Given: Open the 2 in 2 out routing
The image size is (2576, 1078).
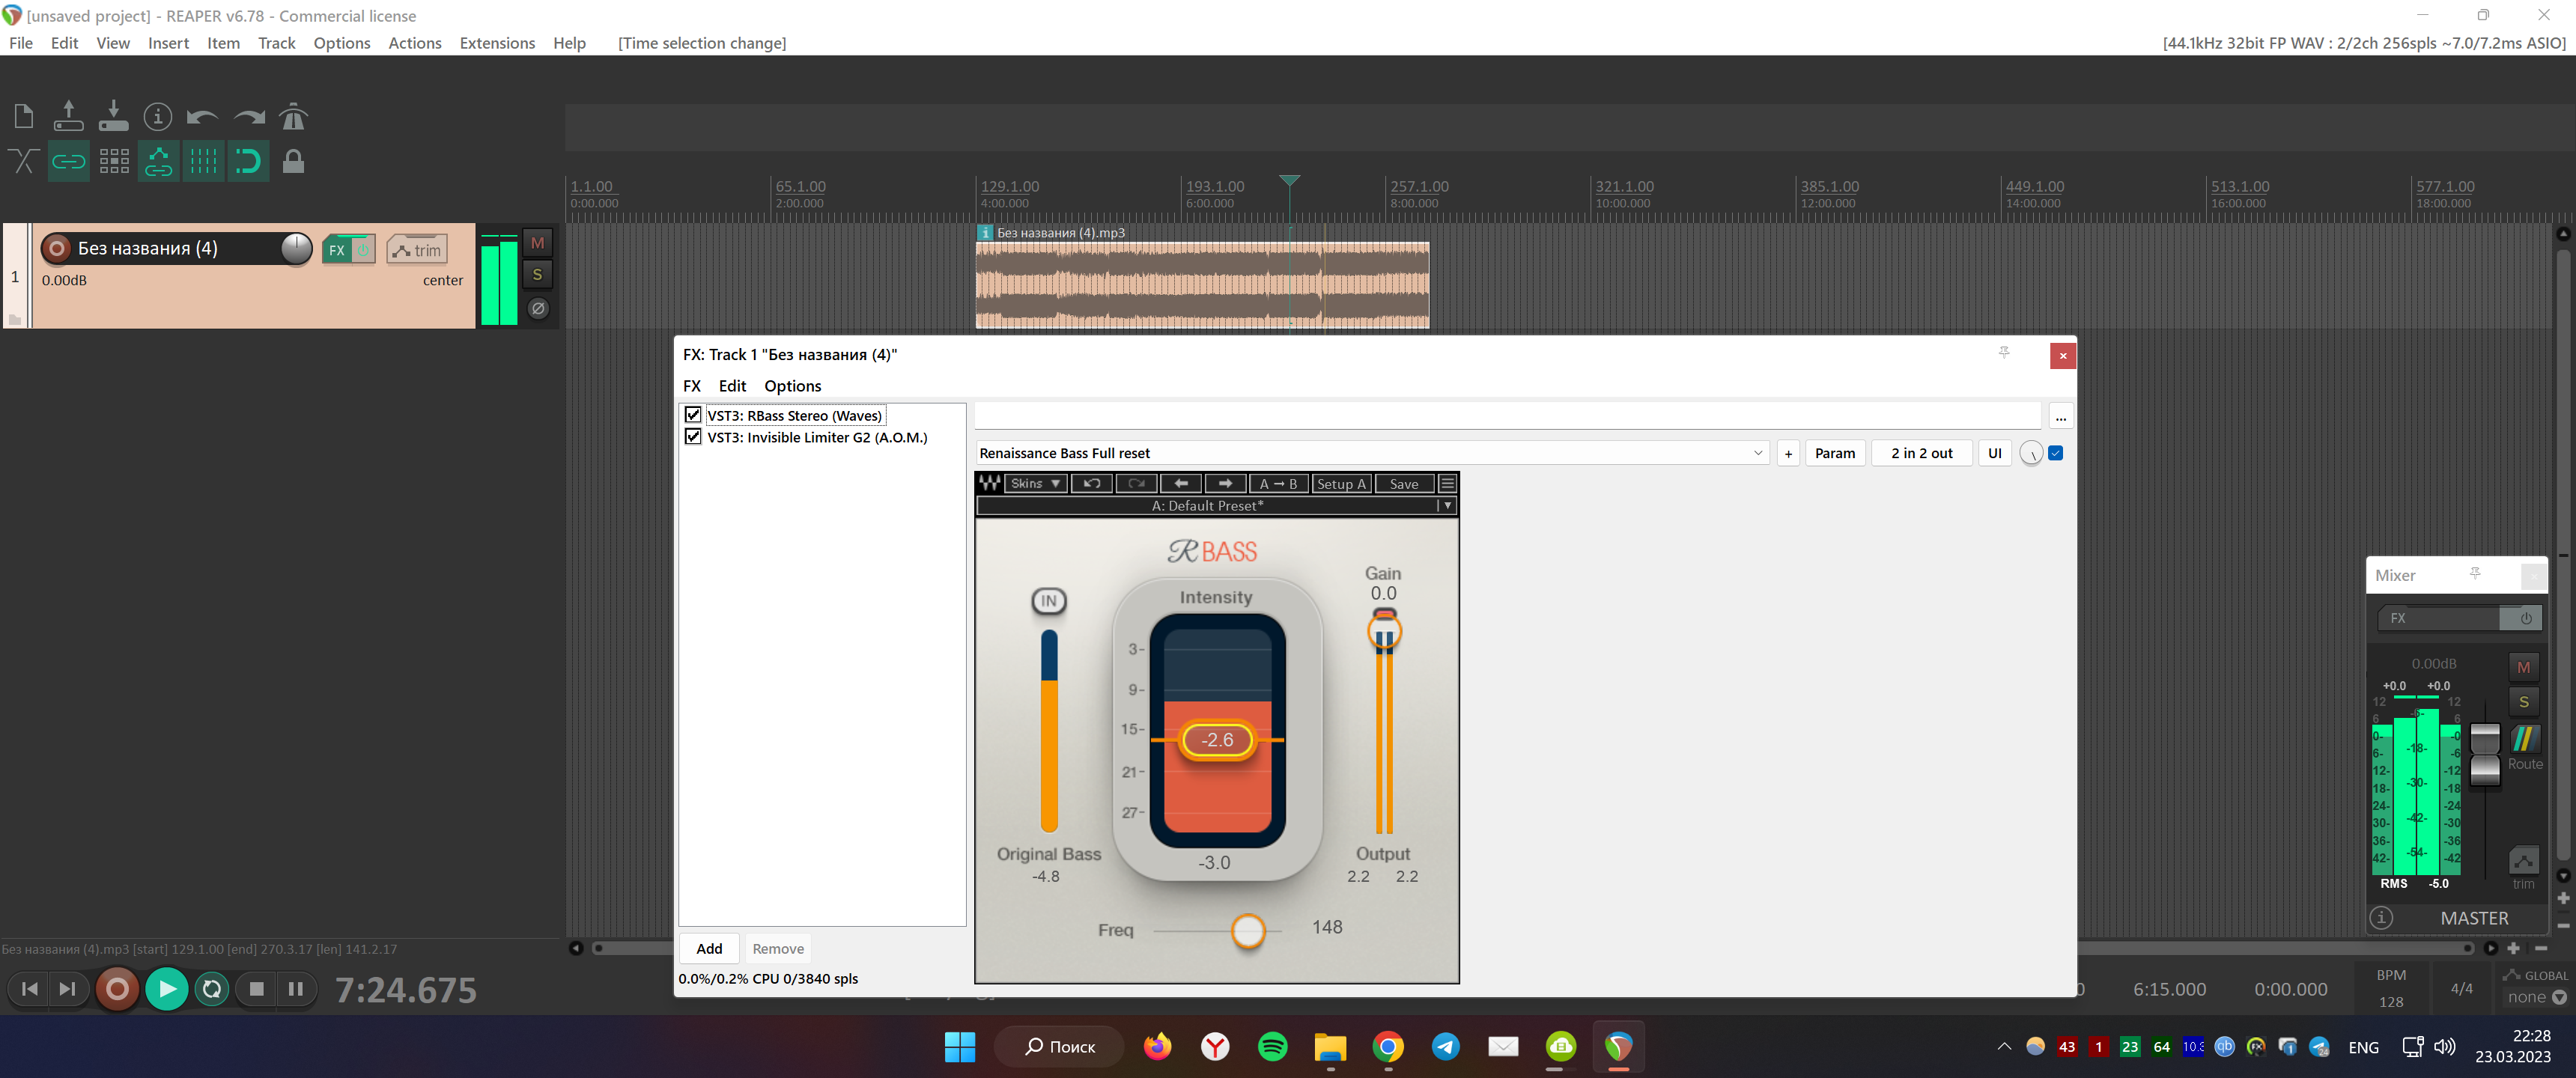Looking at the screenshot, I should (x=1921, y=453).
